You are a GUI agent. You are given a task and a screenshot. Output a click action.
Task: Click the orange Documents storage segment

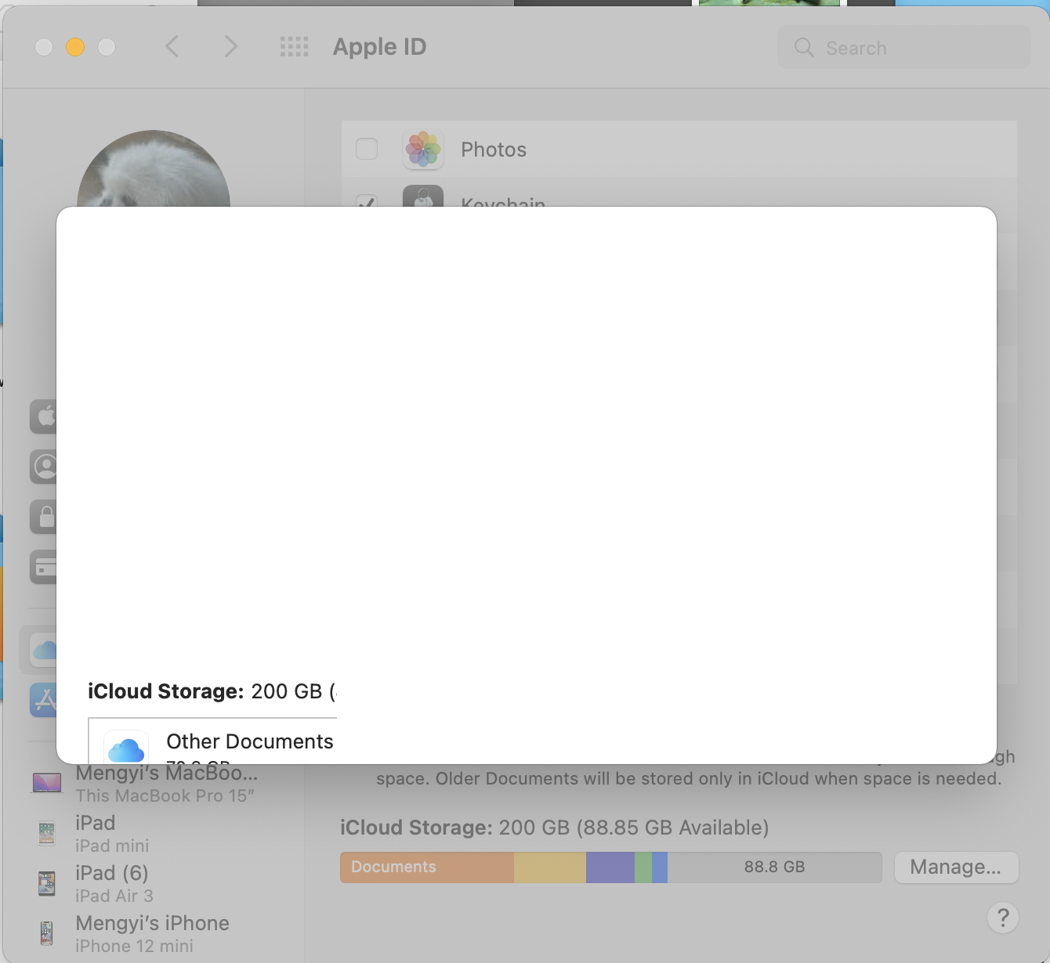427,867
